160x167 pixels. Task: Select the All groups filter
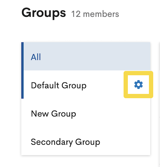point(86,56)
